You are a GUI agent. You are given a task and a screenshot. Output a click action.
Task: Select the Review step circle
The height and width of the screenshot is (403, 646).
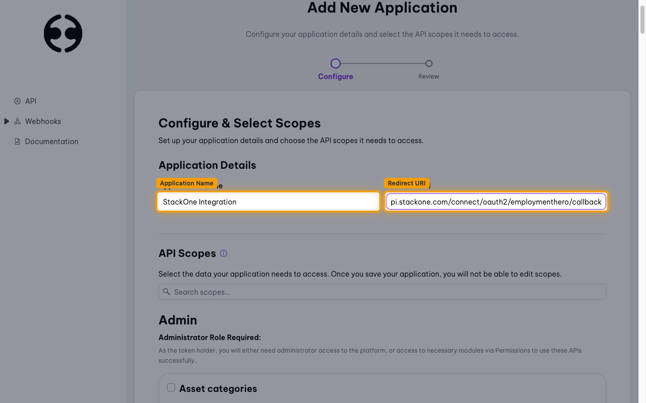click(x=429, y=63)
